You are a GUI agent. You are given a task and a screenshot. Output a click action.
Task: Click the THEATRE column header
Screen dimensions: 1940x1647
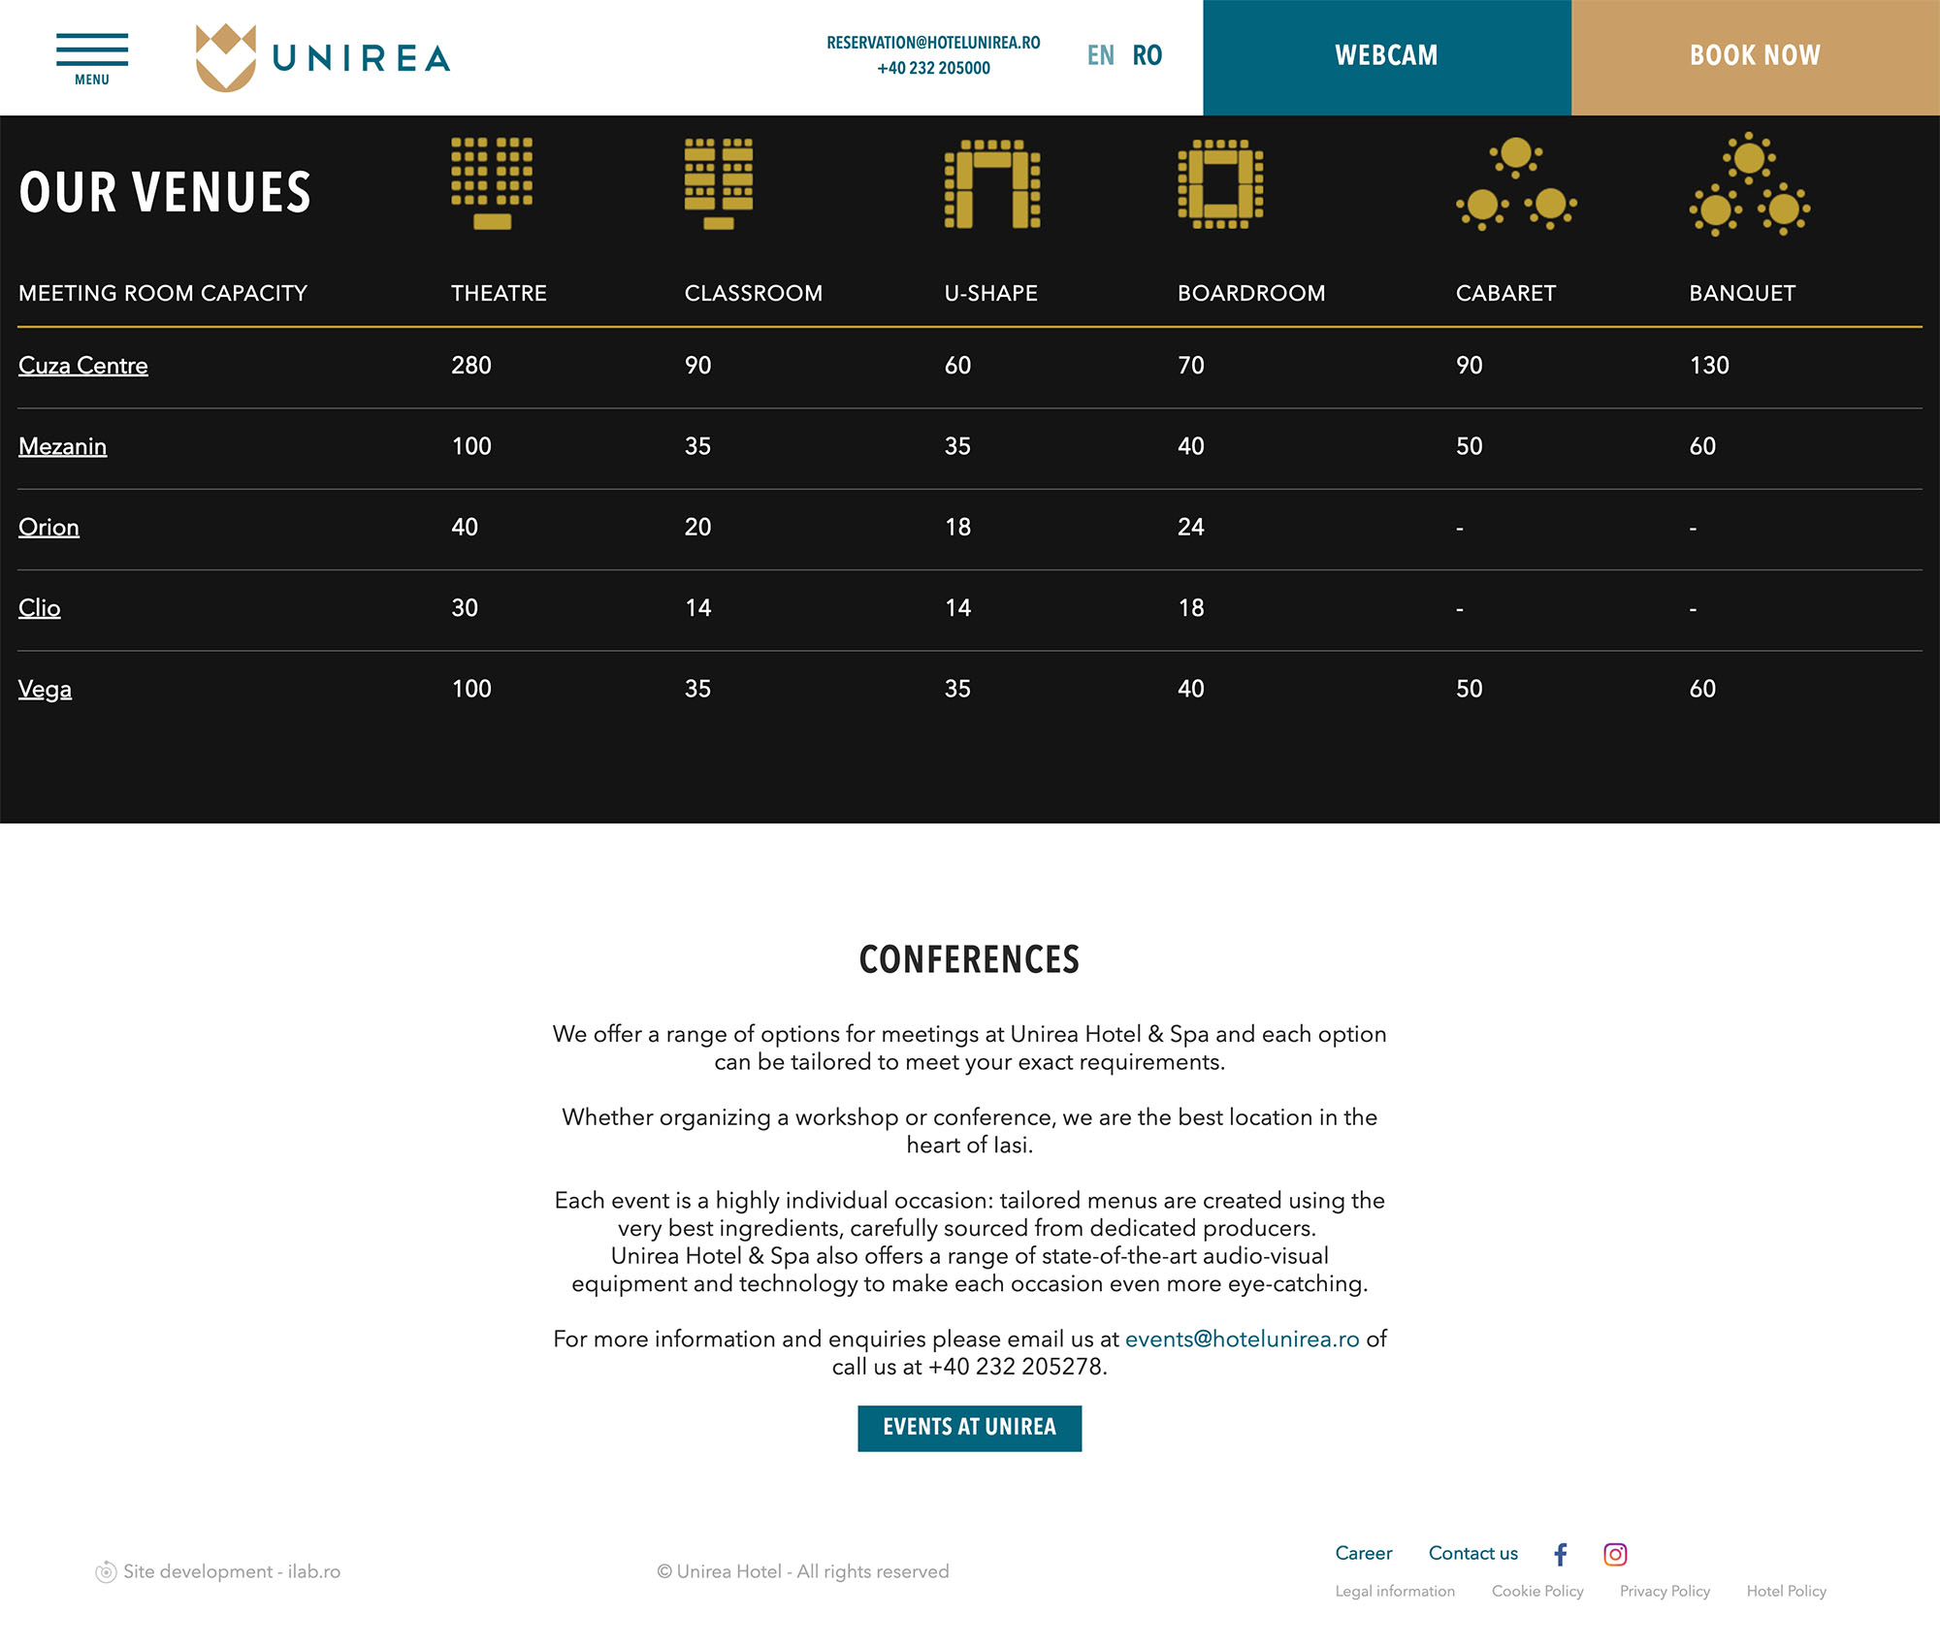[499, 293]
